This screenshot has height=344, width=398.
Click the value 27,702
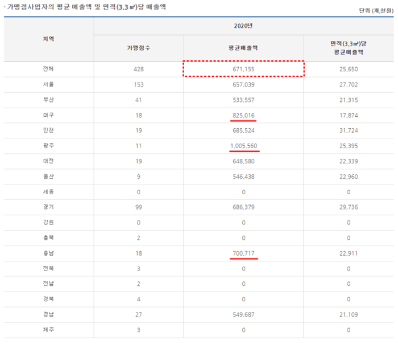[x=349, y=85]
